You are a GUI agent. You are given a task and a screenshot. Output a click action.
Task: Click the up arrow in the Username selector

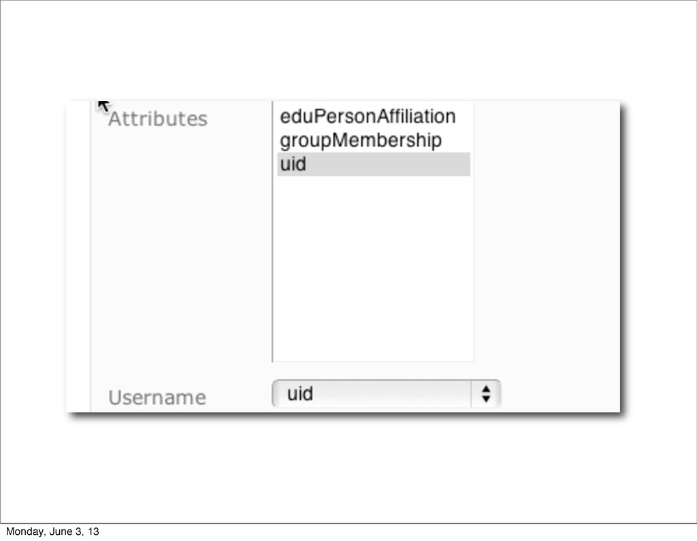(x=486, y=388)
